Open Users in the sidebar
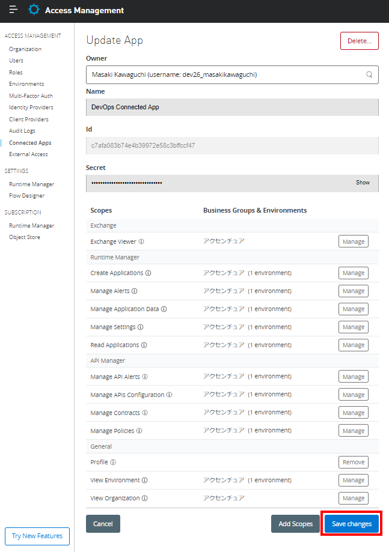Viewport: 389px width, 552px height. coord(16,61)
